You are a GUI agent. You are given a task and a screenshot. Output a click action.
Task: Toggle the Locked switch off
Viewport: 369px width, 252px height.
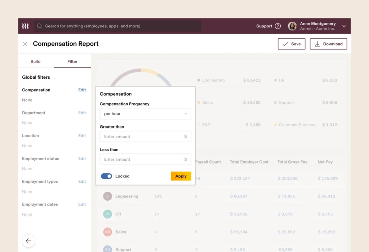106,176
